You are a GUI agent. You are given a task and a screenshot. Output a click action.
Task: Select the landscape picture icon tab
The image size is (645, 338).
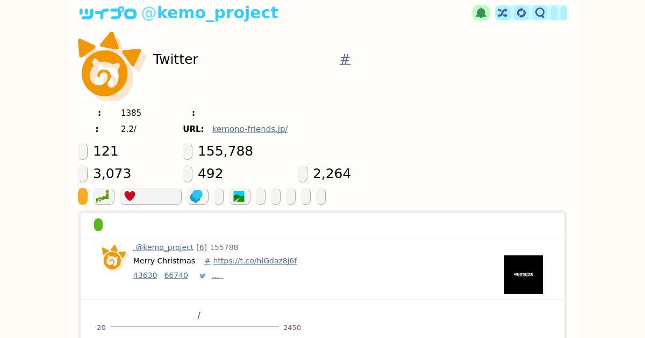click(x=240, y=196)
